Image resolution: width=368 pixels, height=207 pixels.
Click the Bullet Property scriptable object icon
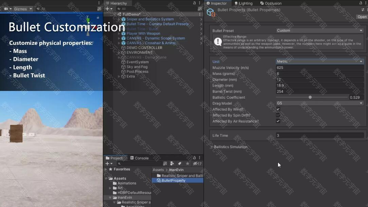click(x=211, y=12)
